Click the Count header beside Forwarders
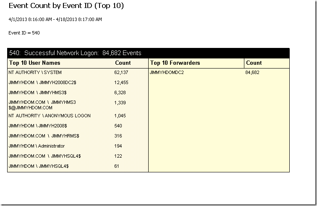 (x=254, y=63)
